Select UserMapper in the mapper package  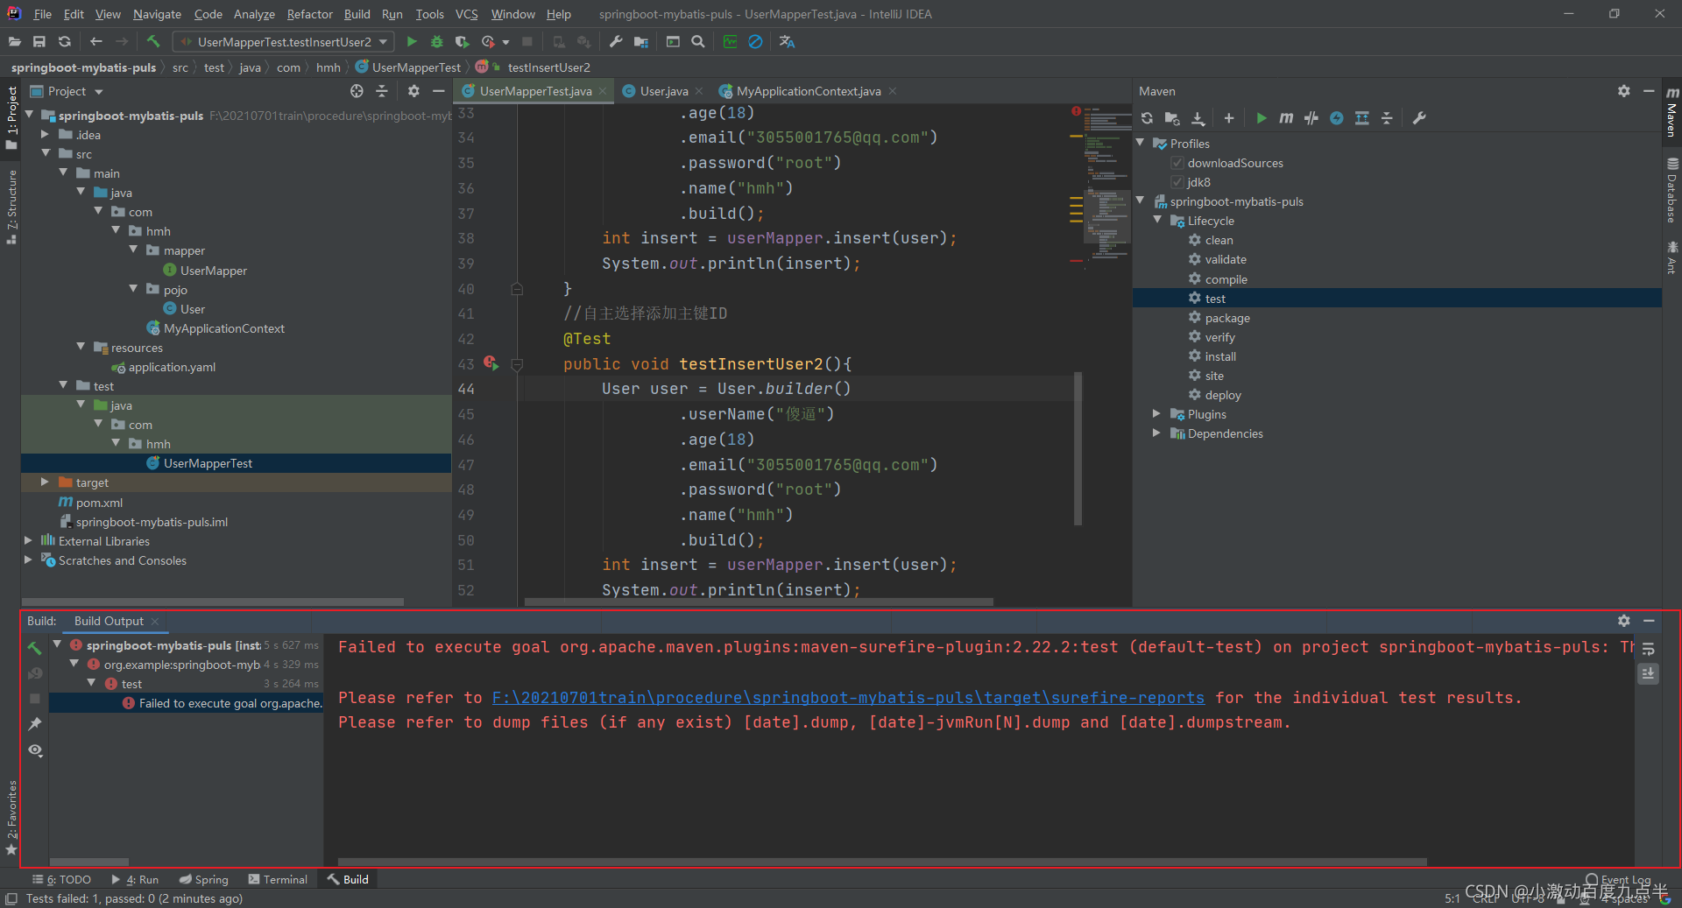pos(213,271)
